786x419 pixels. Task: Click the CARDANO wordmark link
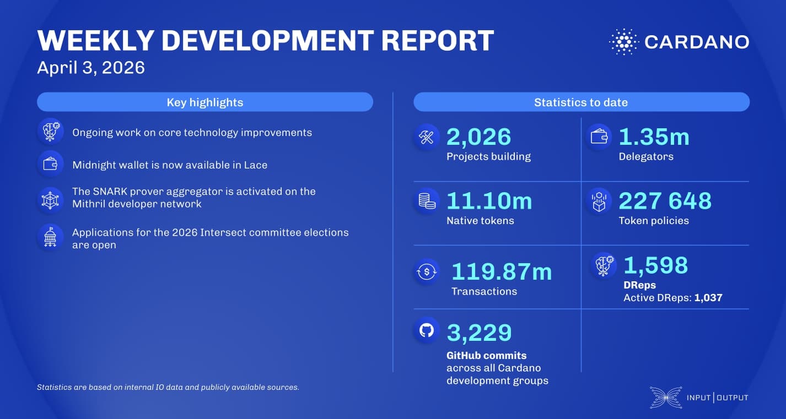click(x=697, y=42)
